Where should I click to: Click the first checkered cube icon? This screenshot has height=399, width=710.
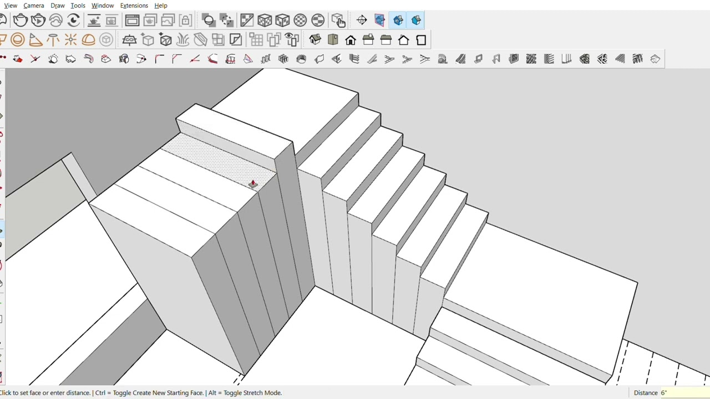(265, 21)
